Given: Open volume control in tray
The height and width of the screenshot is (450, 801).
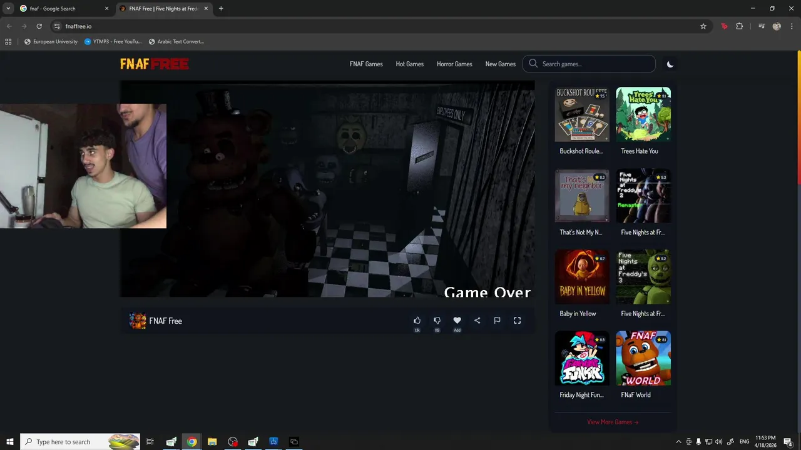Looking at the screenshot, I should pos(718,442).
